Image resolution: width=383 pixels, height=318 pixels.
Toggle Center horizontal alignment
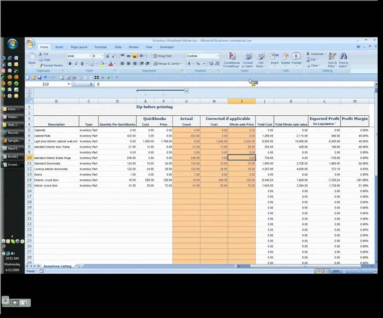coord(128,64)
